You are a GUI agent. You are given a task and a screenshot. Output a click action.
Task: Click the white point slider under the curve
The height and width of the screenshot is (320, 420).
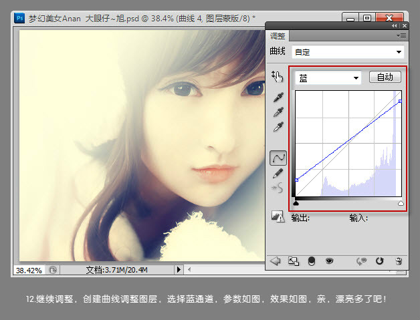[x=401, y=203]
